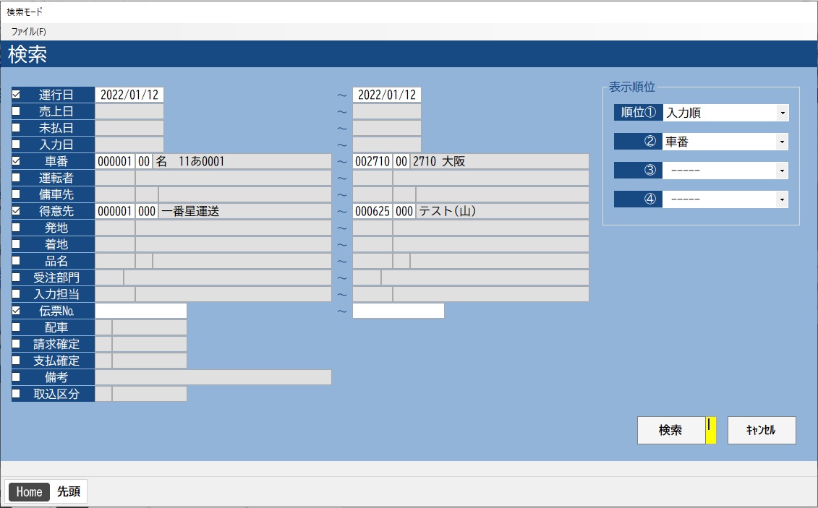The width and height of the screenshot is (818, 508).
Task: Open the ファイル(F) menu
Action: (x=29, y=32)
